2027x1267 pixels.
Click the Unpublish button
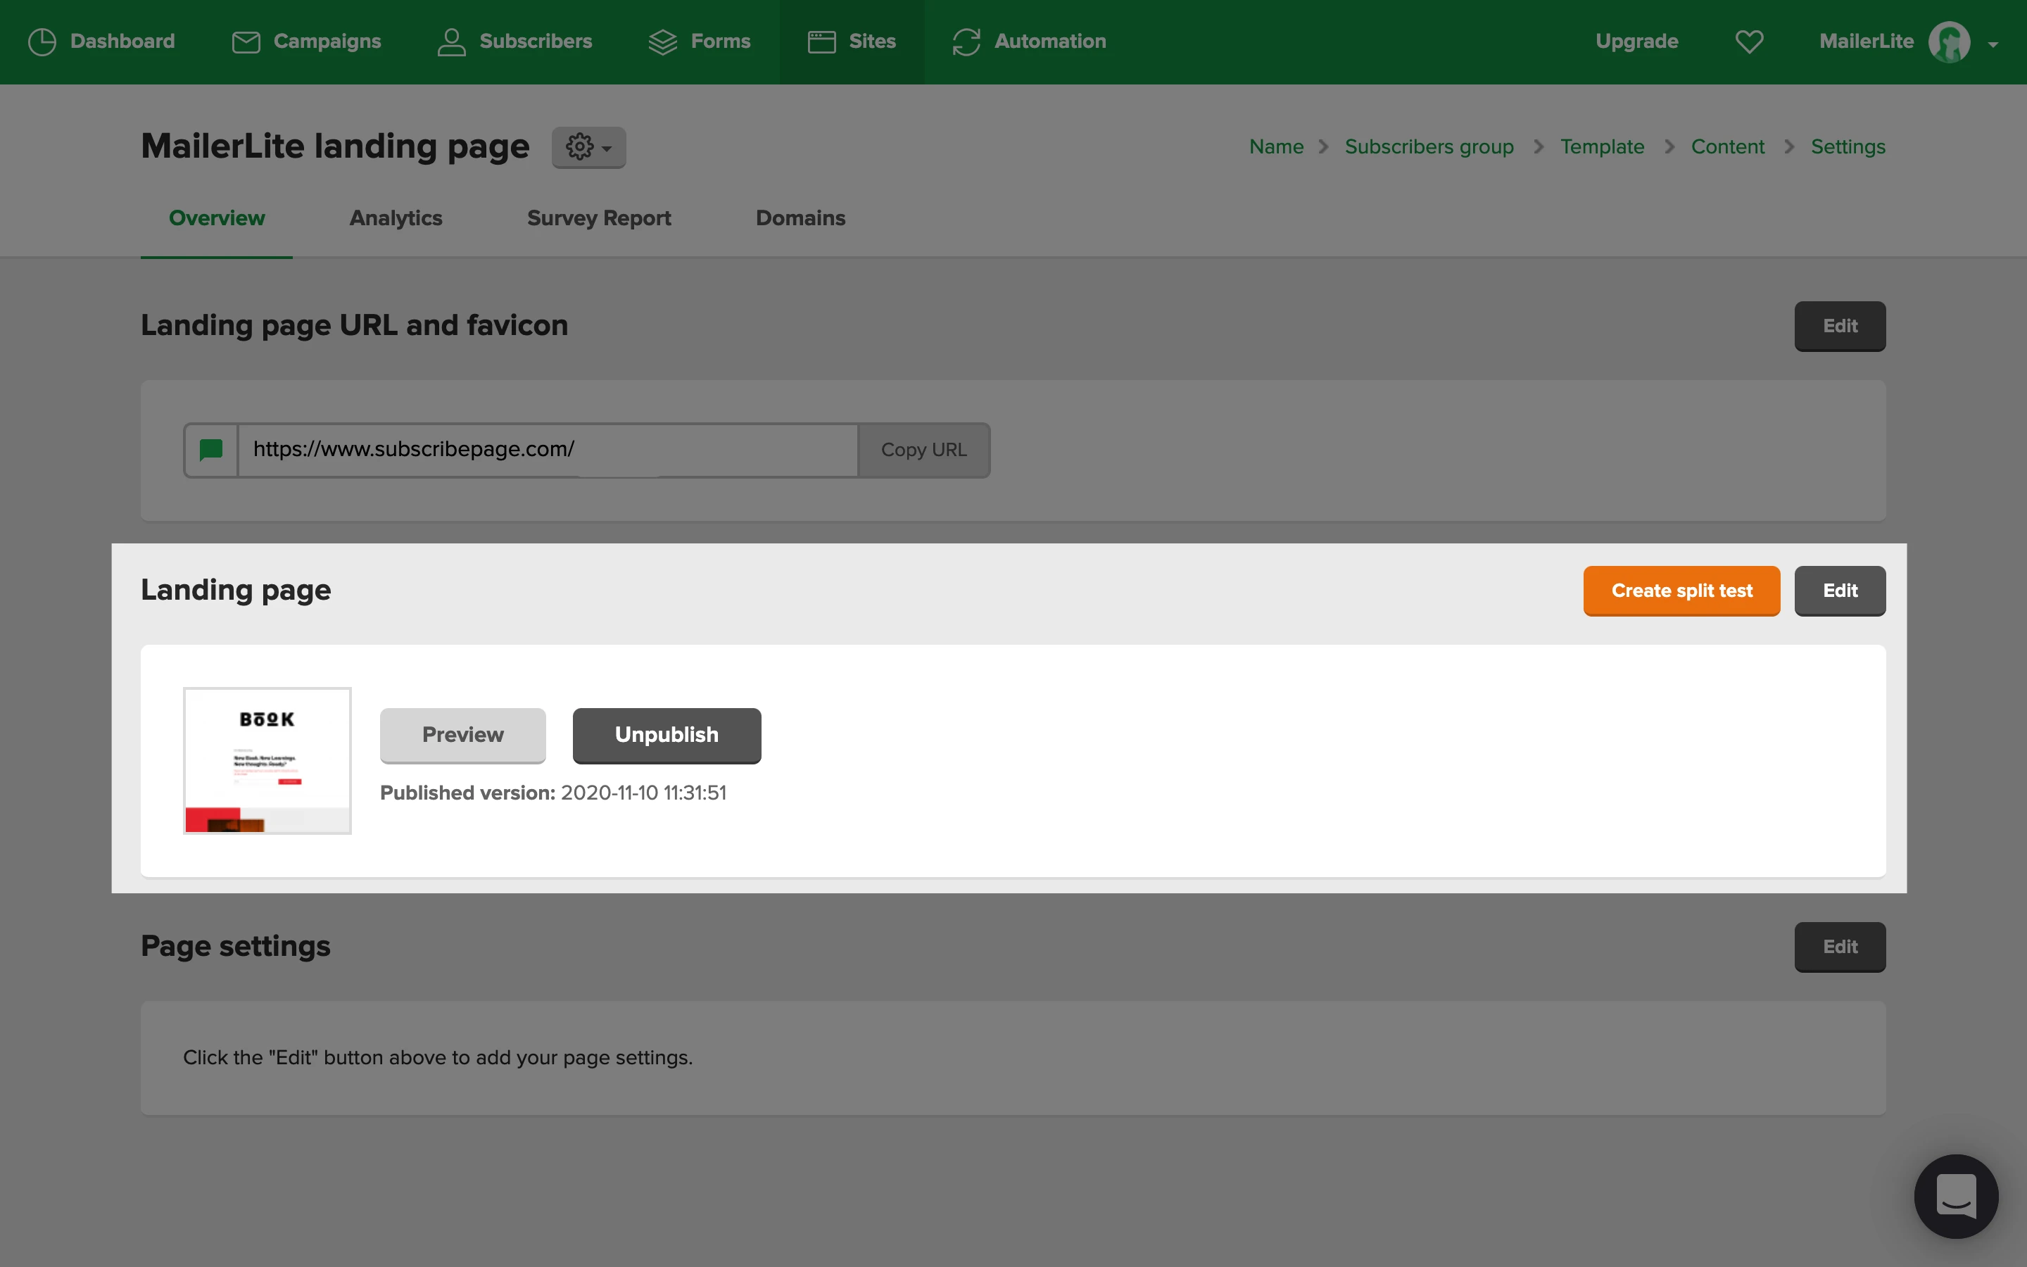click(x=667, y=735)
